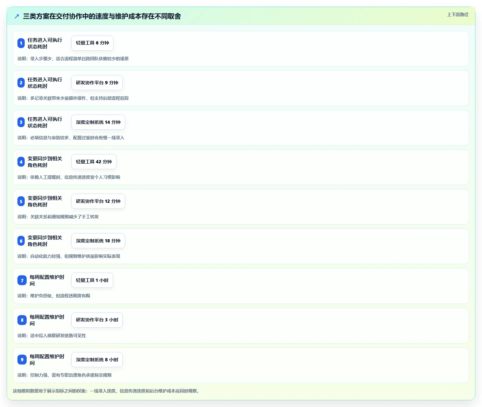Screen dimensions: 482x407
Task: Click the 研发协作平台 12 分钟 chip
Action: [x=98, y=201]
